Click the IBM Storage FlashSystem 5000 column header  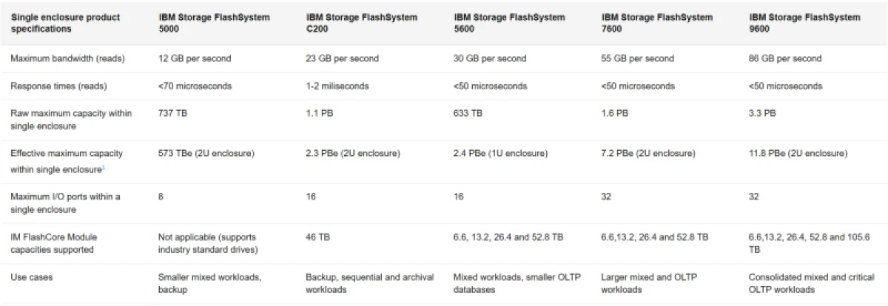point(214,23)
